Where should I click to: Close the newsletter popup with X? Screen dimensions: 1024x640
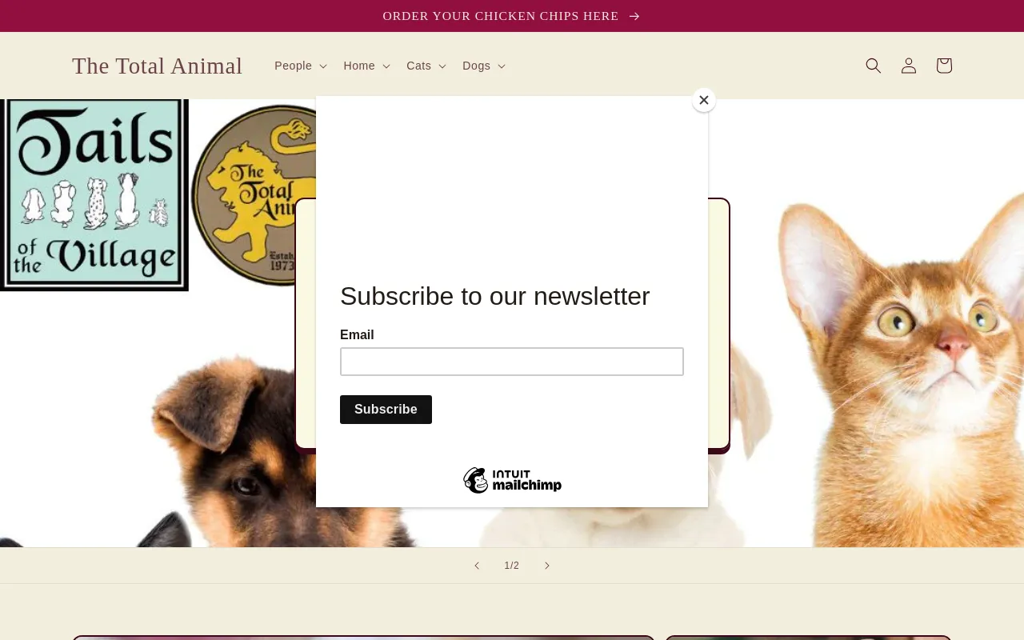tap(704, 100)
